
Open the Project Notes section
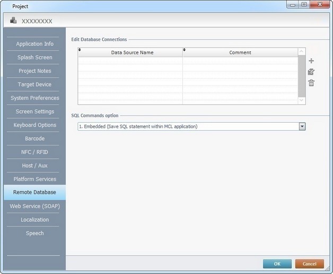click(35, 71)
